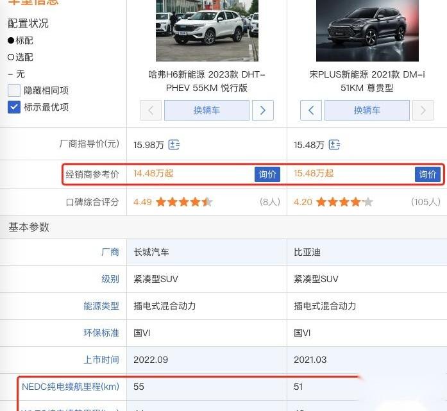Go to next trim for 哈弗H6新能源
This screenshot has width=447, height=411.
coord(262,110)
